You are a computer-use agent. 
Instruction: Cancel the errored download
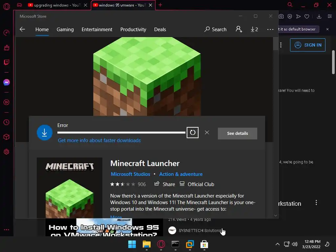pos(207,133)
